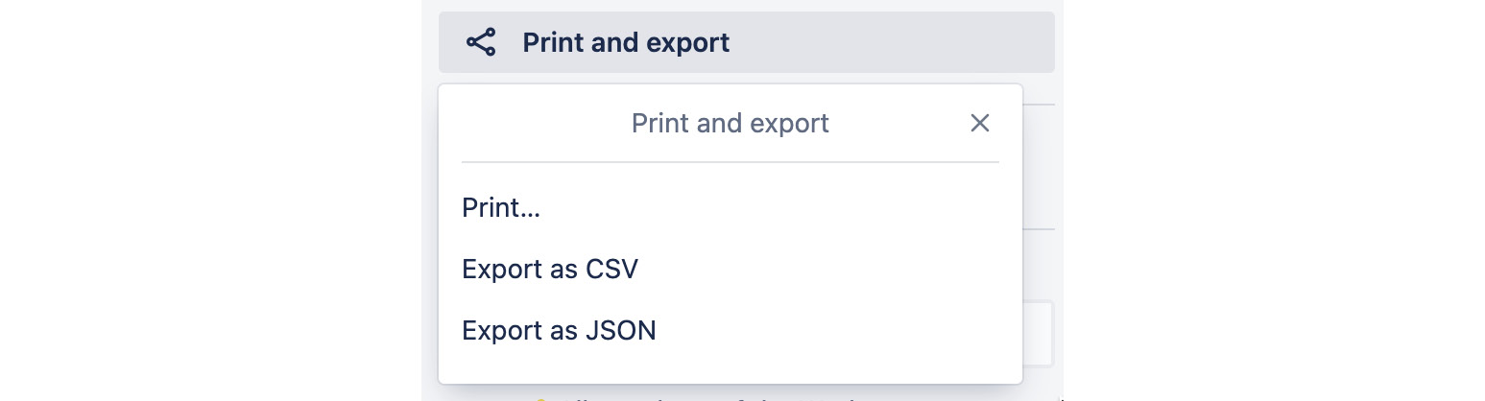Image resolution: width=1485 pixels, height=401 pixels.
Task: Click the first popover entry, Print...
Action: 500,208
